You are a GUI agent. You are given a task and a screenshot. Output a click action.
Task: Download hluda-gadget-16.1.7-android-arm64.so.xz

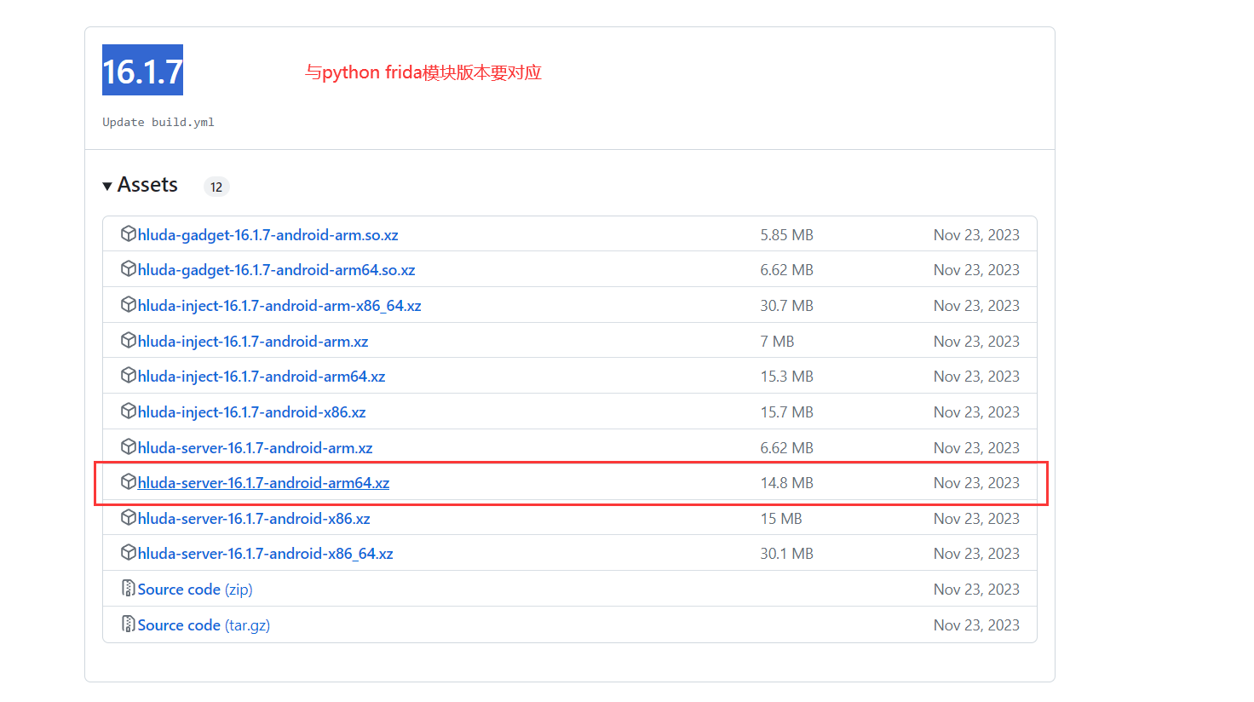tap(277, 270)
